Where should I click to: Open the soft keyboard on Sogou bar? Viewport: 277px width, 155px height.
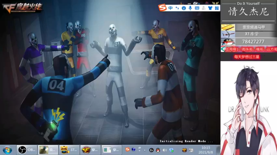(197, 8)
